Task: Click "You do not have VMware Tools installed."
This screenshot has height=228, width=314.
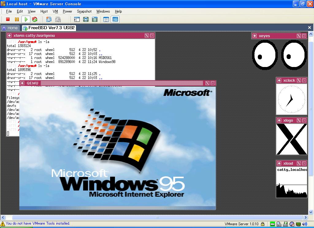Action: (38, 223)
